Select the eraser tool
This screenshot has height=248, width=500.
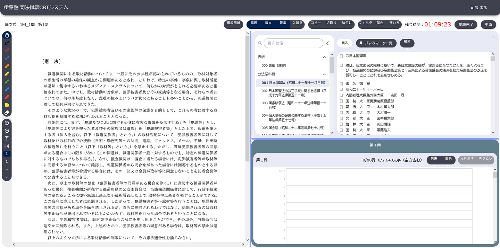click(7, 113)
